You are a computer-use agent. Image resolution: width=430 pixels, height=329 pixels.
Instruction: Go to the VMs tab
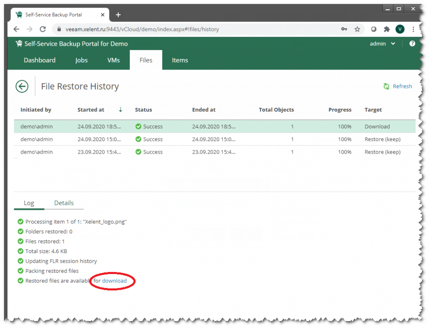[113, 60]
